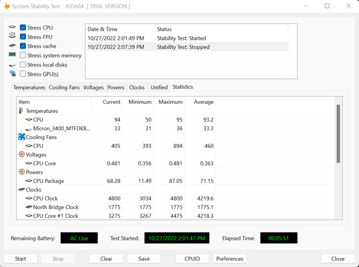
Task: Click the Save button
Action: pos(144,259)
